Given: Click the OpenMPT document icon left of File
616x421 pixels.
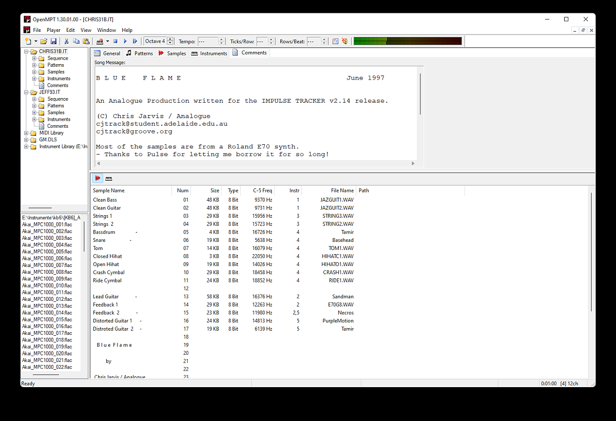Looking at the screenshot, I should click(x=27, y=30).
